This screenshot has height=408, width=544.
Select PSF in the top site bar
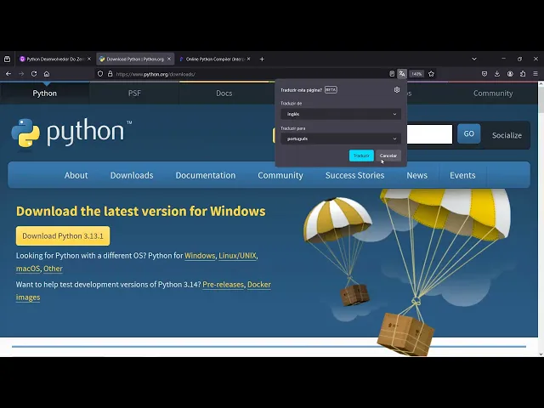(x=134, y=93)
